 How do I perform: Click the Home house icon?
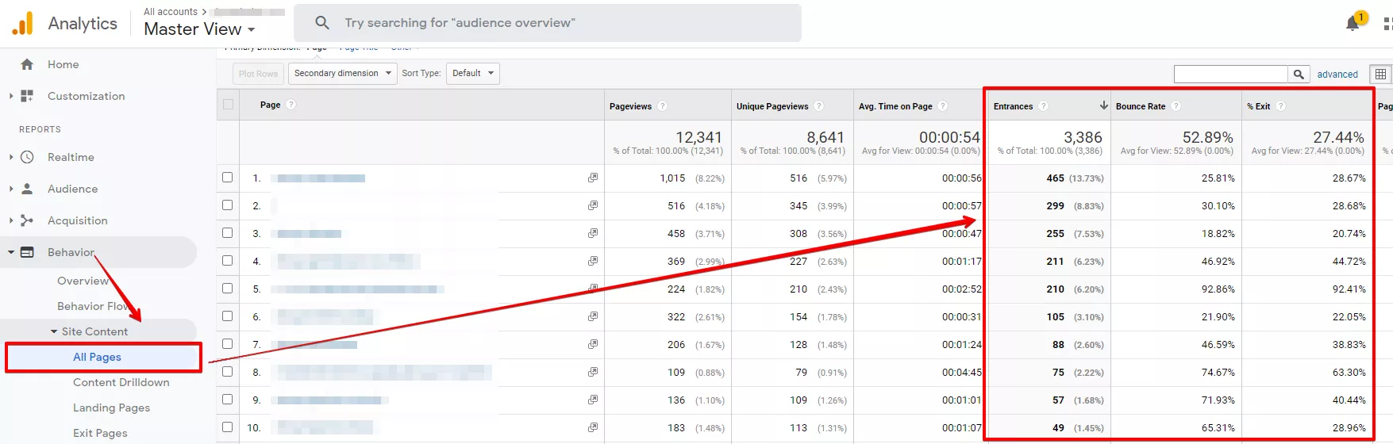[x=27, y=64]
